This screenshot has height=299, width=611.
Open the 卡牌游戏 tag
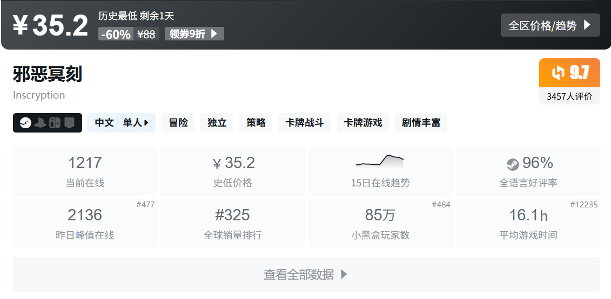[x=363, y=123]
